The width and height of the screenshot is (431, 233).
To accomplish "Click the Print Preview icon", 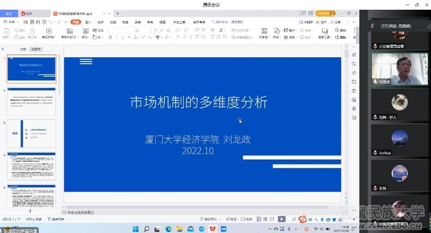I will coord(44,22).
